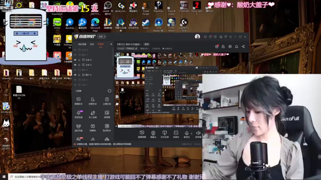Image resolution: width=321 pixels, height=180 pixels.
Task: Click the share icon in streaming app
Action: click(243, 46)
